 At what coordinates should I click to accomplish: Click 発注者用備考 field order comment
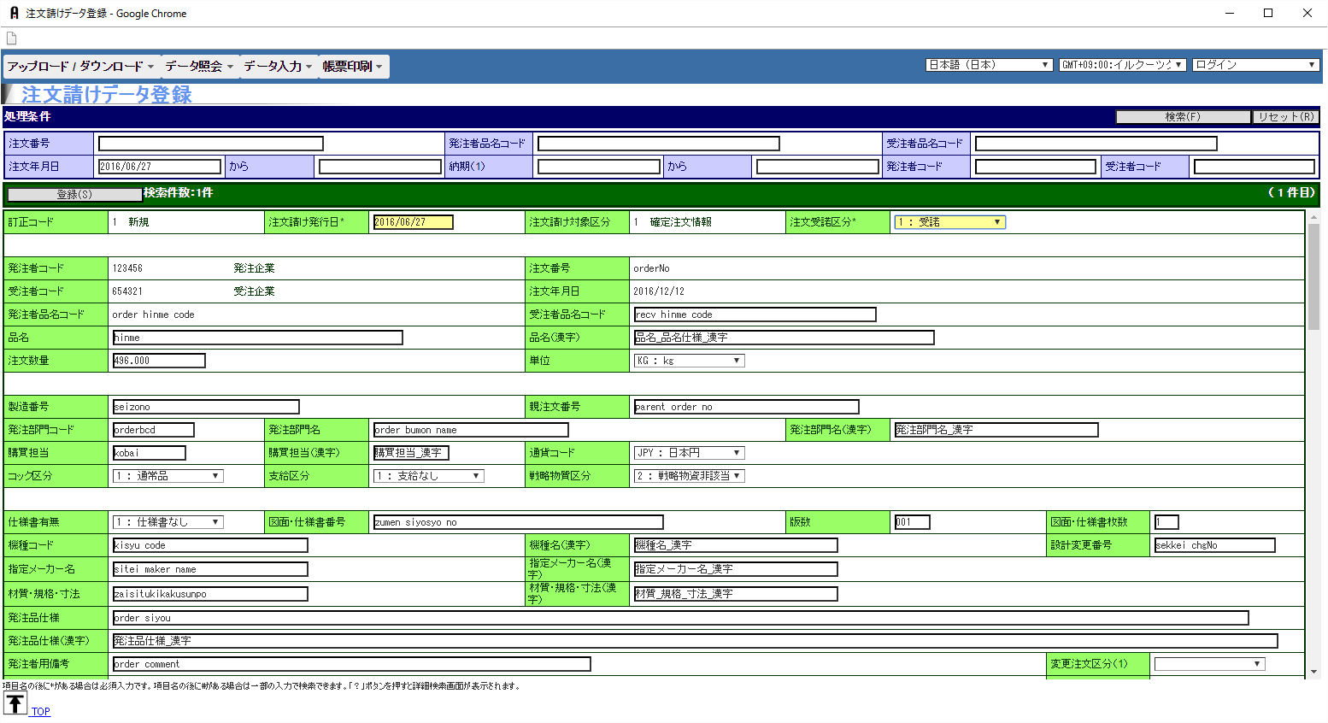coord(352,664)
